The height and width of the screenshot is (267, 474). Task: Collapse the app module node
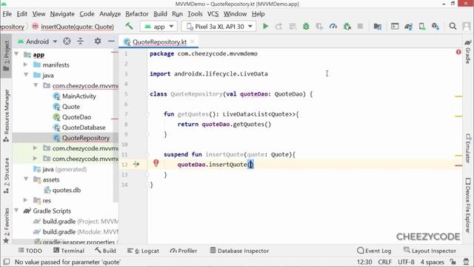pos(16,54)
